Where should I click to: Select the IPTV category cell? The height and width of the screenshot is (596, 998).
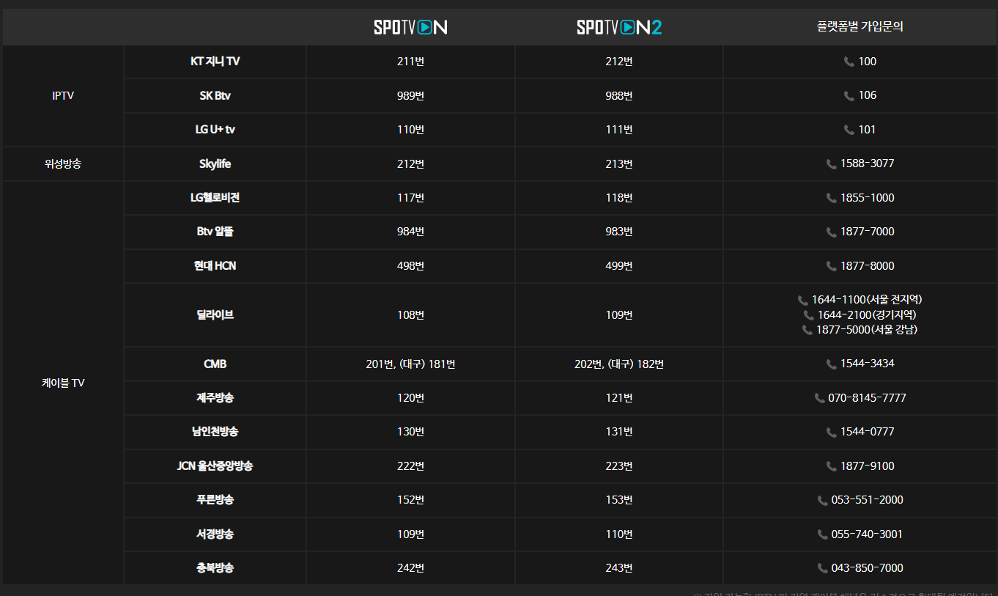coord(63,95)
